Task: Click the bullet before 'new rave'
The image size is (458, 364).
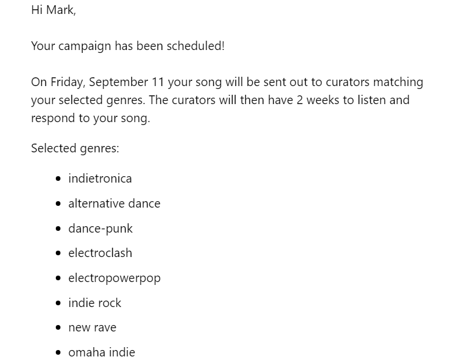Action: pyautogui.click(x=58, y=328)
